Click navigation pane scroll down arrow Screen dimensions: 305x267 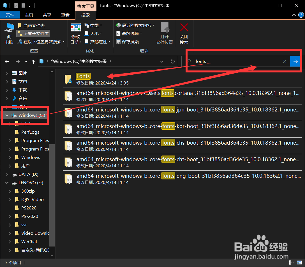click(x=52, y=255)
